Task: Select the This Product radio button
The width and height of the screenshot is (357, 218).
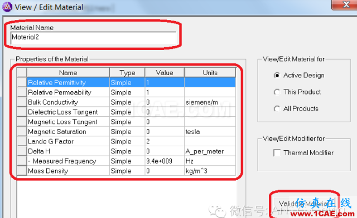Action: click(277, 92)
